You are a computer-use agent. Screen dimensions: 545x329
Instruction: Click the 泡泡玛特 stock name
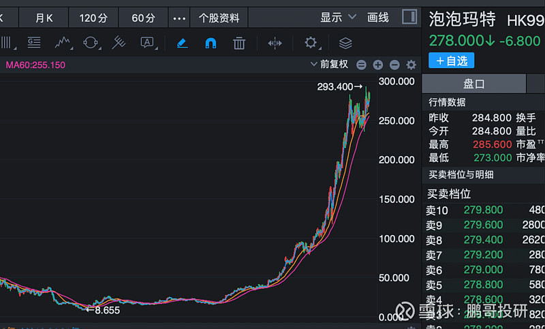pyautogui.click(x=462, y=20)
